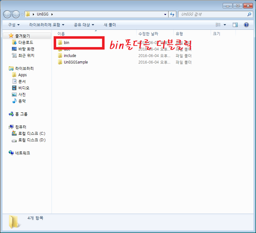The height and width of the screenshot is (233, 256).
Task: Open the 공유 대상 menu
Action: point(84,25)
